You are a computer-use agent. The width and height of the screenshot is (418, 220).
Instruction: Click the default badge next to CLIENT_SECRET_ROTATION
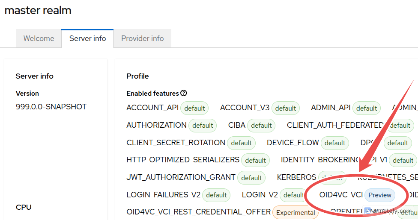pyautogui.click(x=241, y=143)
